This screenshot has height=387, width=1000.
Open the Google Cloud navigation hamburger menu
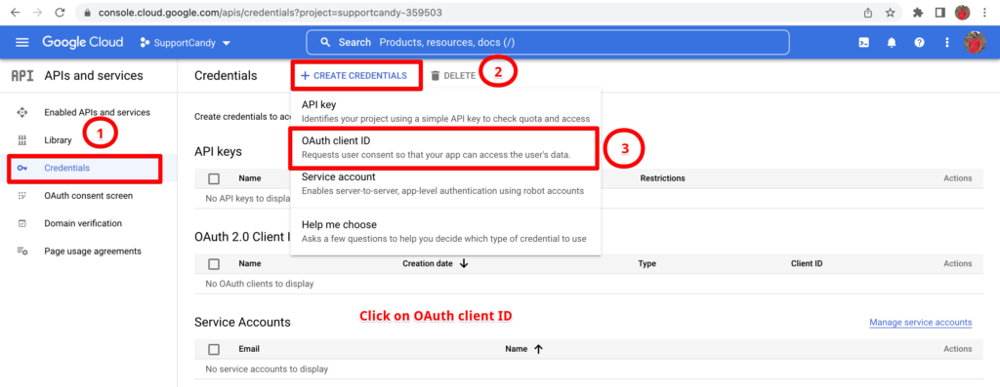[x=22, y=43]
